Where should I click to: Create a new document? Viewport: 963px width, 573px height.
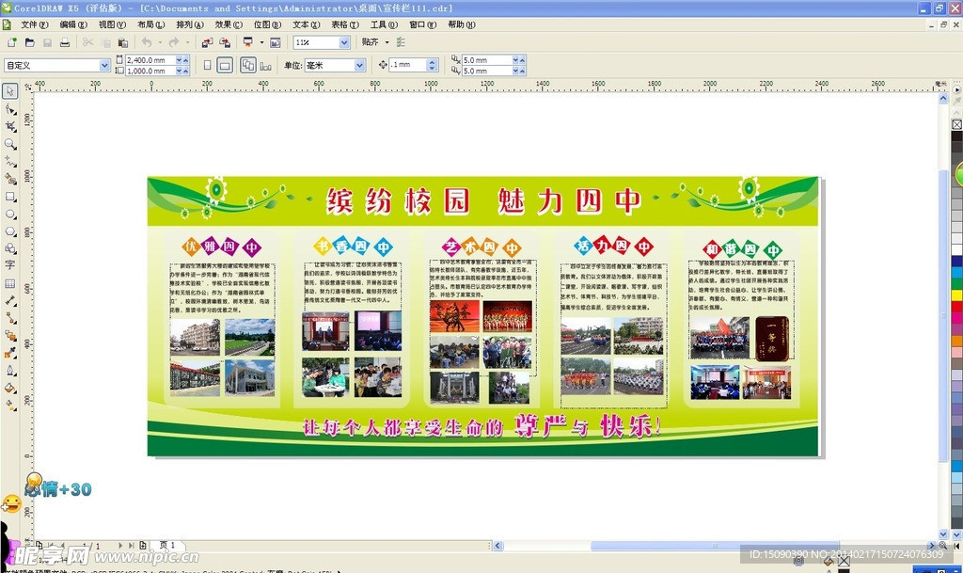coord(11,42)
